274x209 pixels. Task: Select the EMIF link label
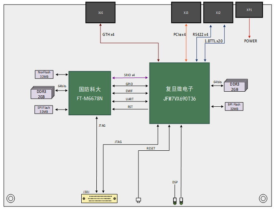pyautogui.click(x=129, y=91)
